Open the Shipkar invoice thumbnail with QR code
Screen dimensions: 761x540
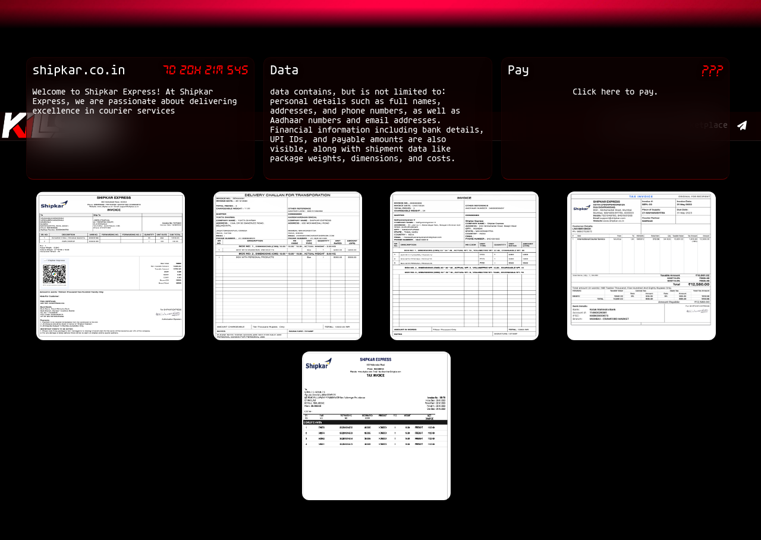[x=111, y=266]
